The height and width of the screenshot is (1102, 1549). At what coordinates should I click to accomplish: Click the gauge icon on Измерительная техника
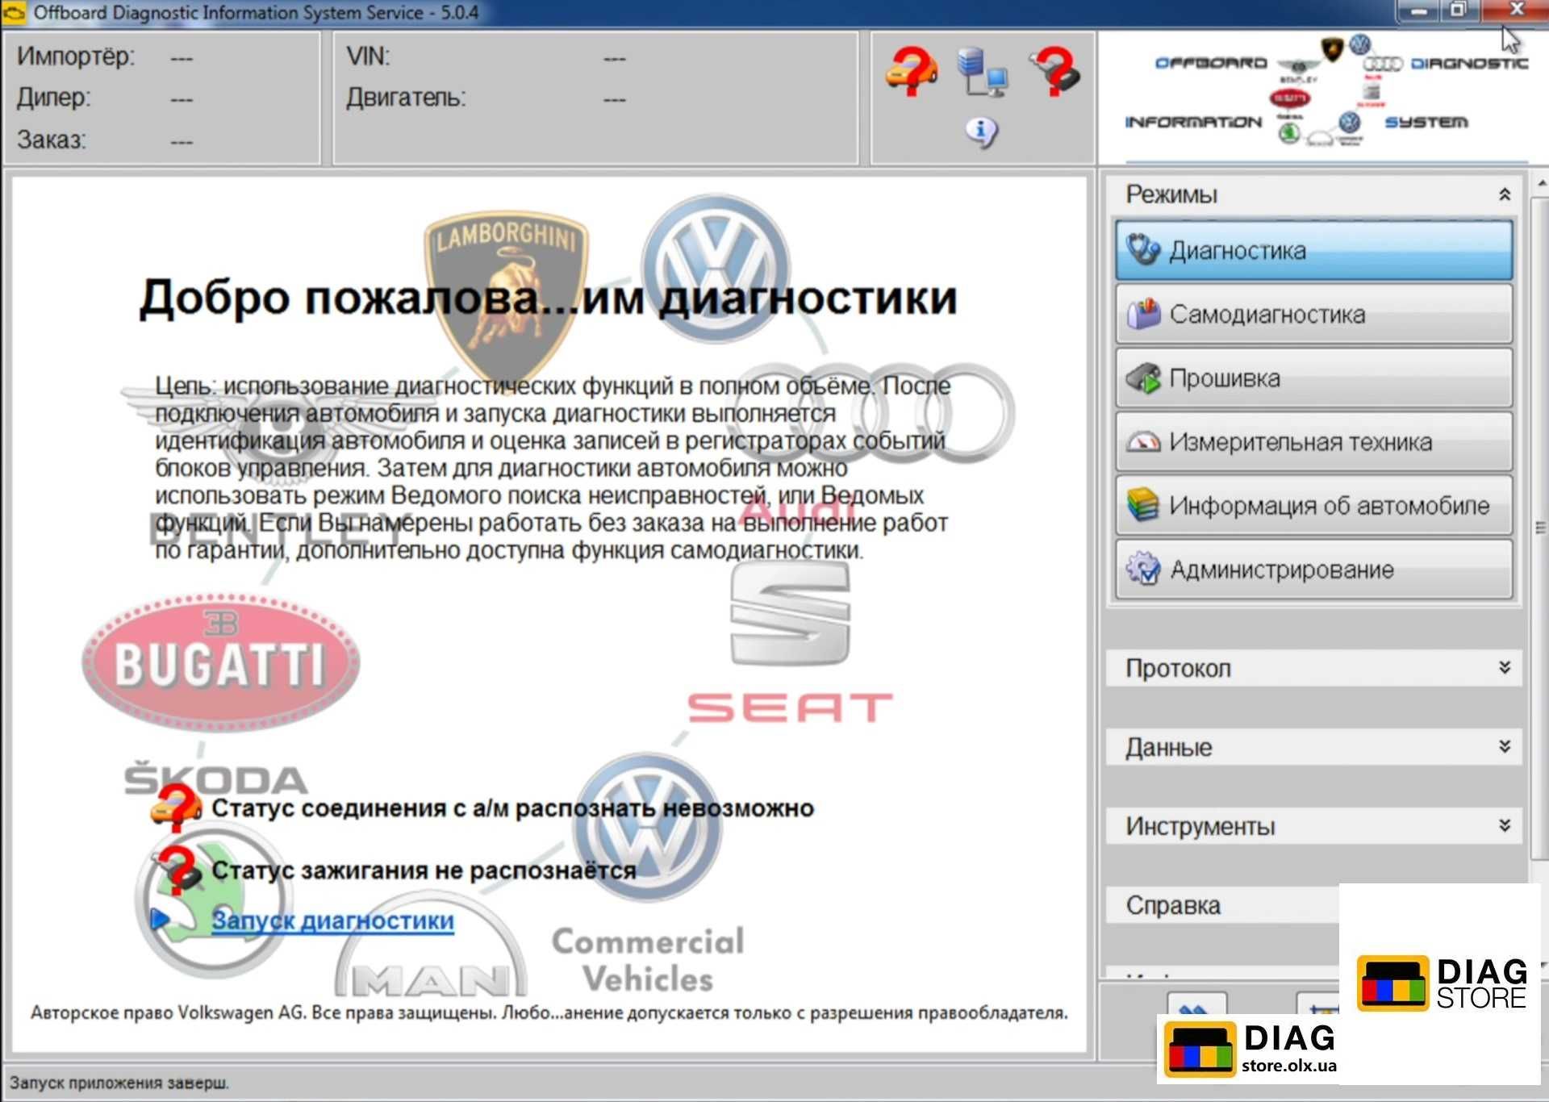pyautogui.click(x=1143, y=442)
